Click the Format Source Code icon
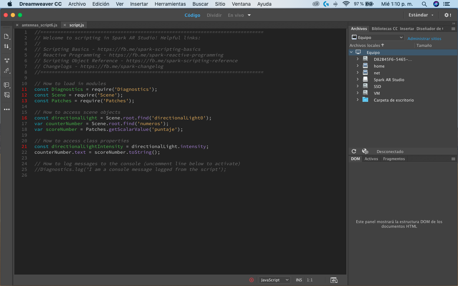The height and width of the screenshot is (286, 458). (6, 71)
